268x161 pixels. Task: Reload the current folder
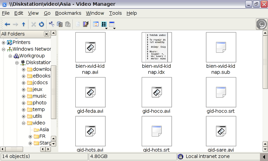click(42, 24)
